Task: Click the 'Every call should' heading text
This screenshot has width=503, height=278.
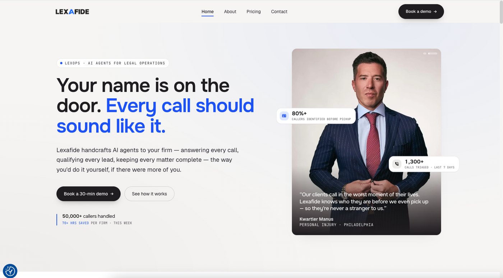Action: pyautogui.click(x=180, y=105)
